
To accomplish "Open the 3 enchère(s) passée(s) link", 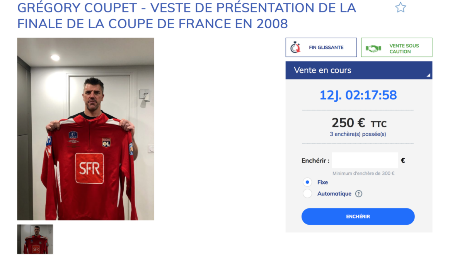I will click(x=358, y=134).
